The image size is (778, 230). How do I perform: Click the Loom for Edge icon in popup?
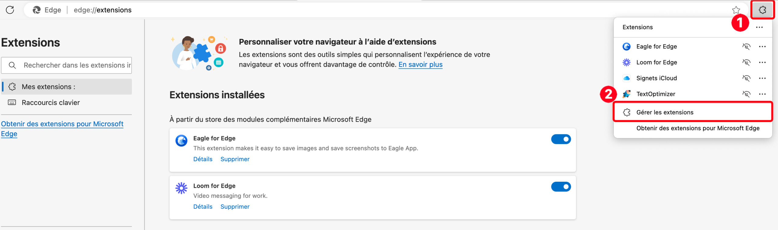626,62
